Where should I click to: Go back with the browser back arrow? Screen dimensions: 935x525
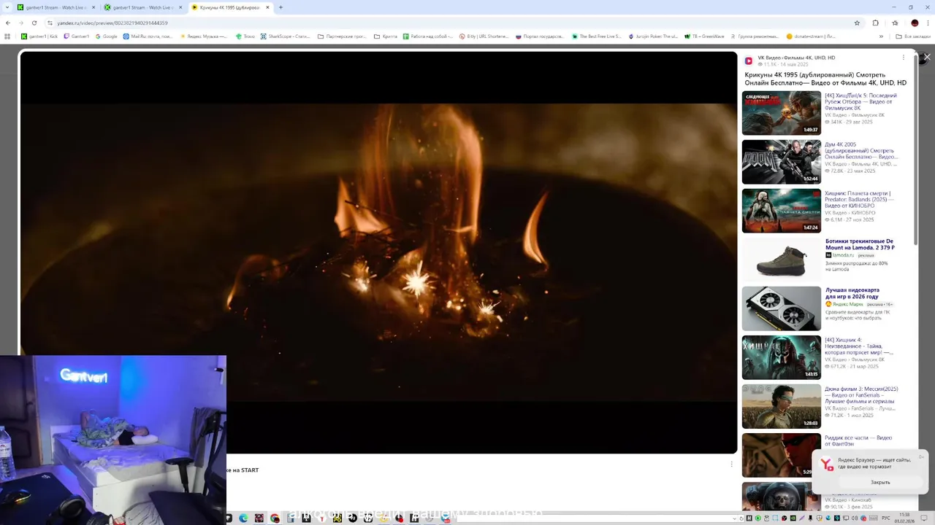pyautogui.click(x=8, y=23)
